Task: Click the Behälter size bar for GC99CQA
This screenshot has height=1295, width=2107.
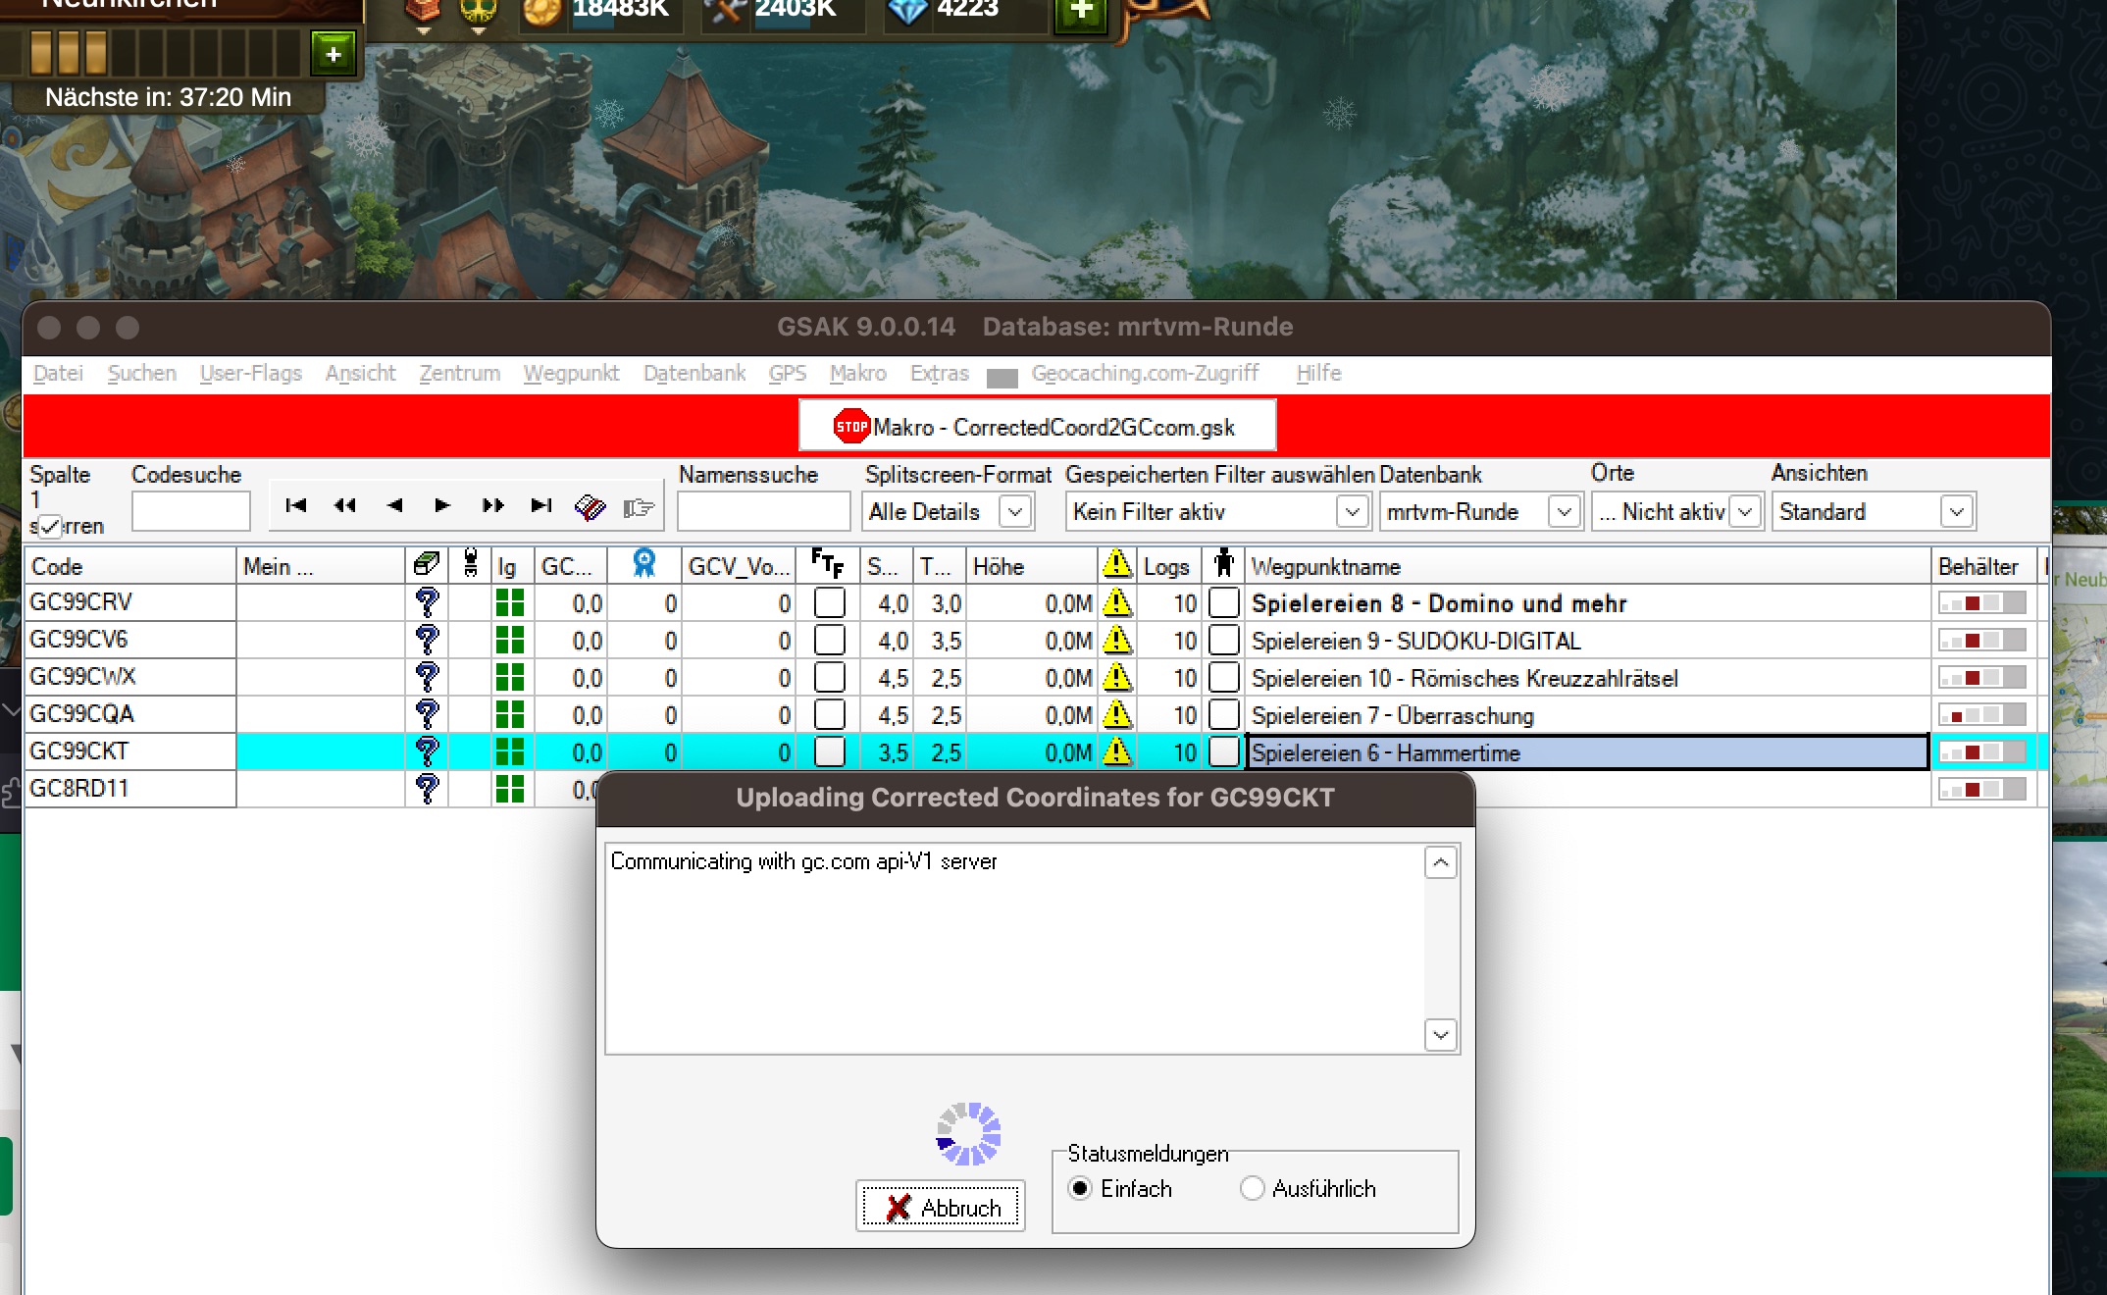Action: coord(1982,715)
